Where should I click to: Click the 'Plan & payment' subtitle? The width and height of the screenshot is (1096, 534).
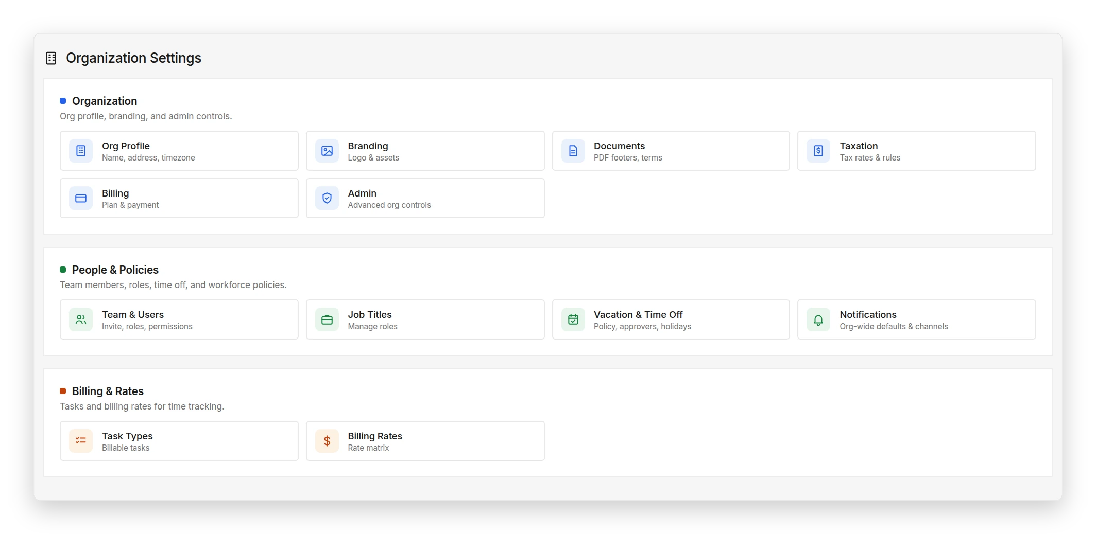[130, 205]
